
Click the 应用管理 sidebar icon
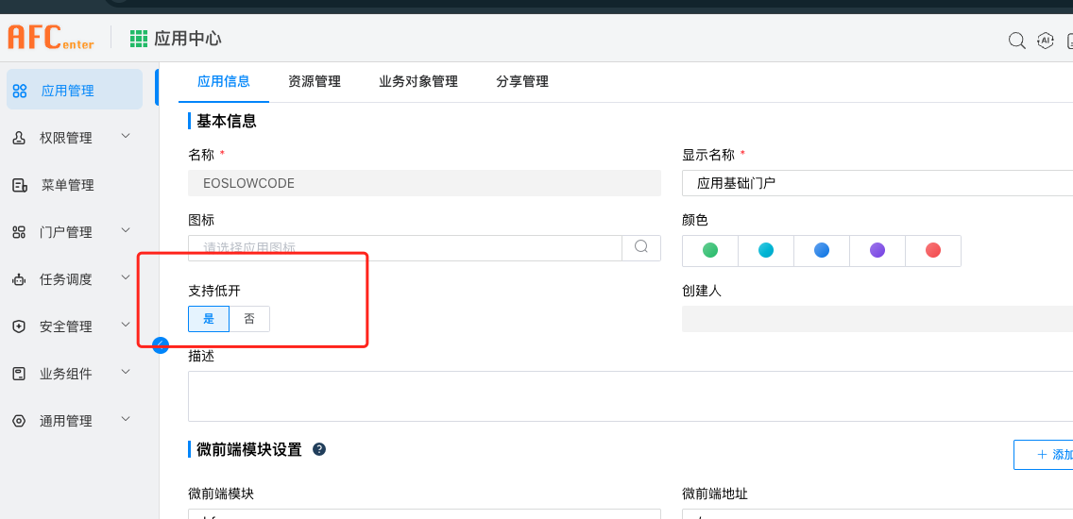point(20,91)
